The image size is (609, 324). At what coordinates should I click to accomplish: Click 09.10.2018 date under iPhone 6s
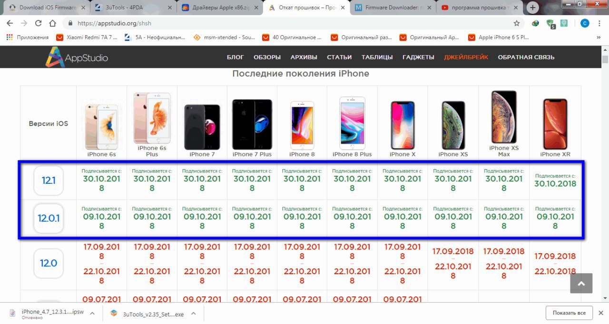click(101, 221)
